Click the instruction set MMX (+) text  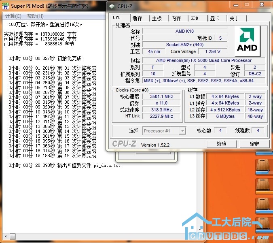tap(204, 81)
